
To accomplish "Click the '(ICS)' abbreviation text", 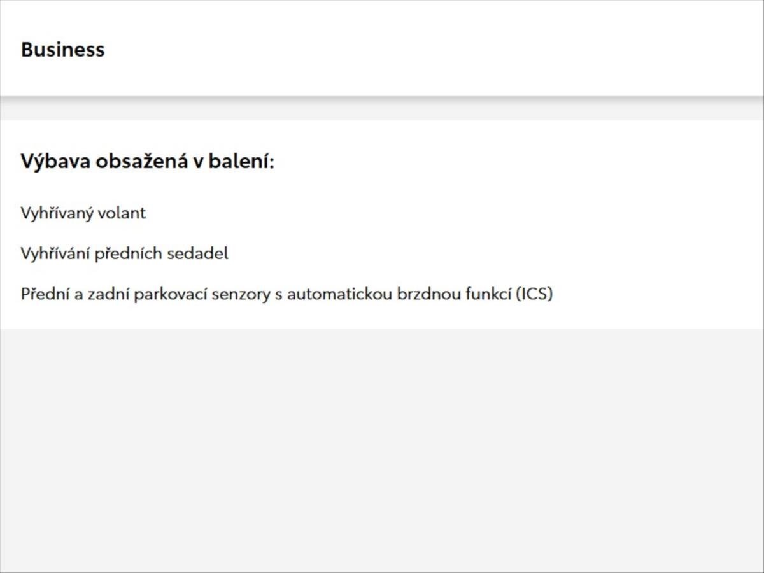I will click(534, 294).
